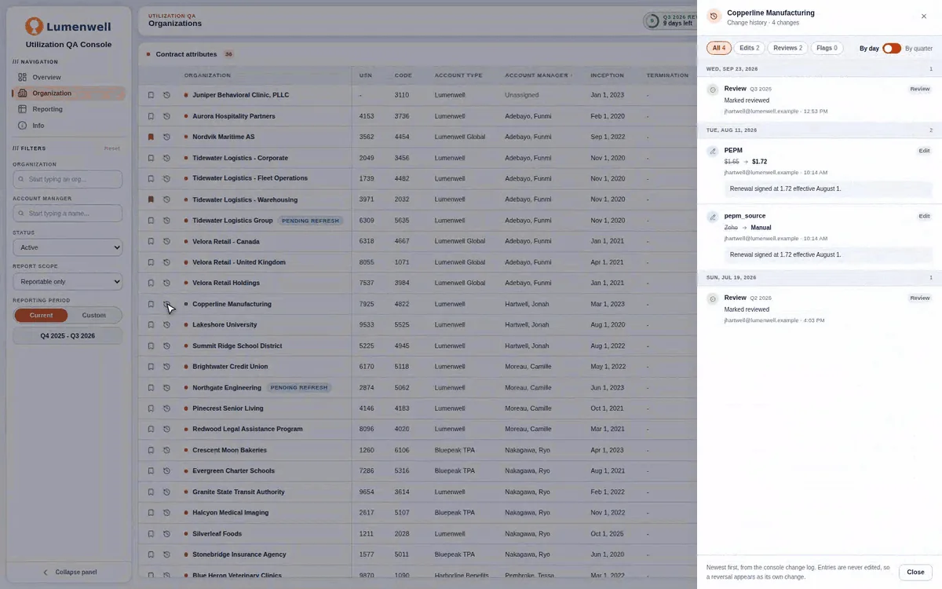This screenshot has height=589, width=942.
Task: Click Pending Refresh badge on Northgate Engineering
Action: point(298,387)
